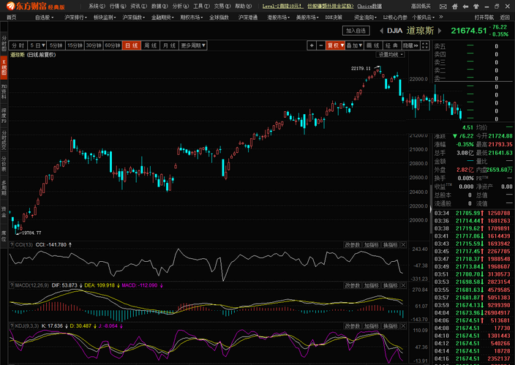Open 深度F9 in the left sidebar

pyautogui.click(x=4, y=116)
